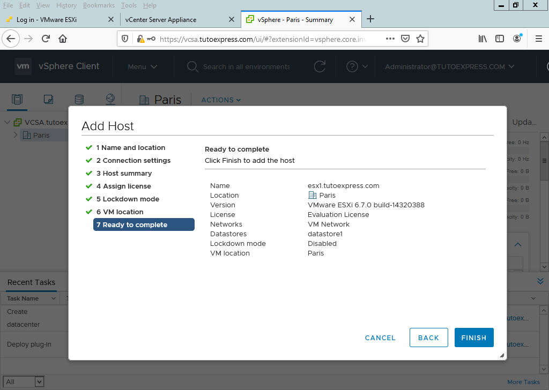Expand the Paris datacenter tree node
Image resolution: width=549 pixels, height=390 pixels.
click(16, 134)
